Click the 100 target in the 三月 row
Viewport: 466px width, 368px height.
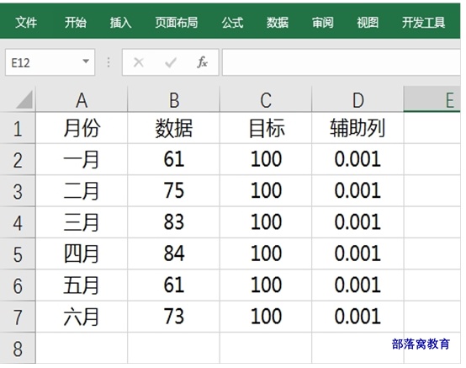pos(266,222)
